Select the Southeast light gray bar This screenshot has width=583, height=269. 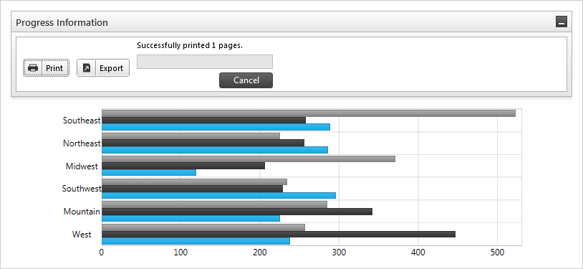[309, 113]
